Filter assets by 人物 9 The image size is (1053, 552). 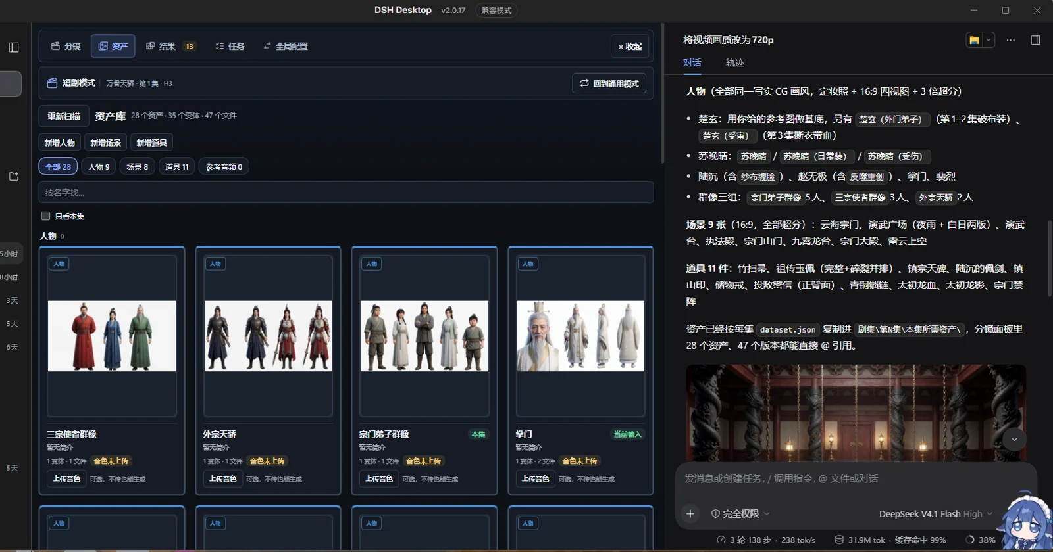pyautogui.click(x=99, y=167)
